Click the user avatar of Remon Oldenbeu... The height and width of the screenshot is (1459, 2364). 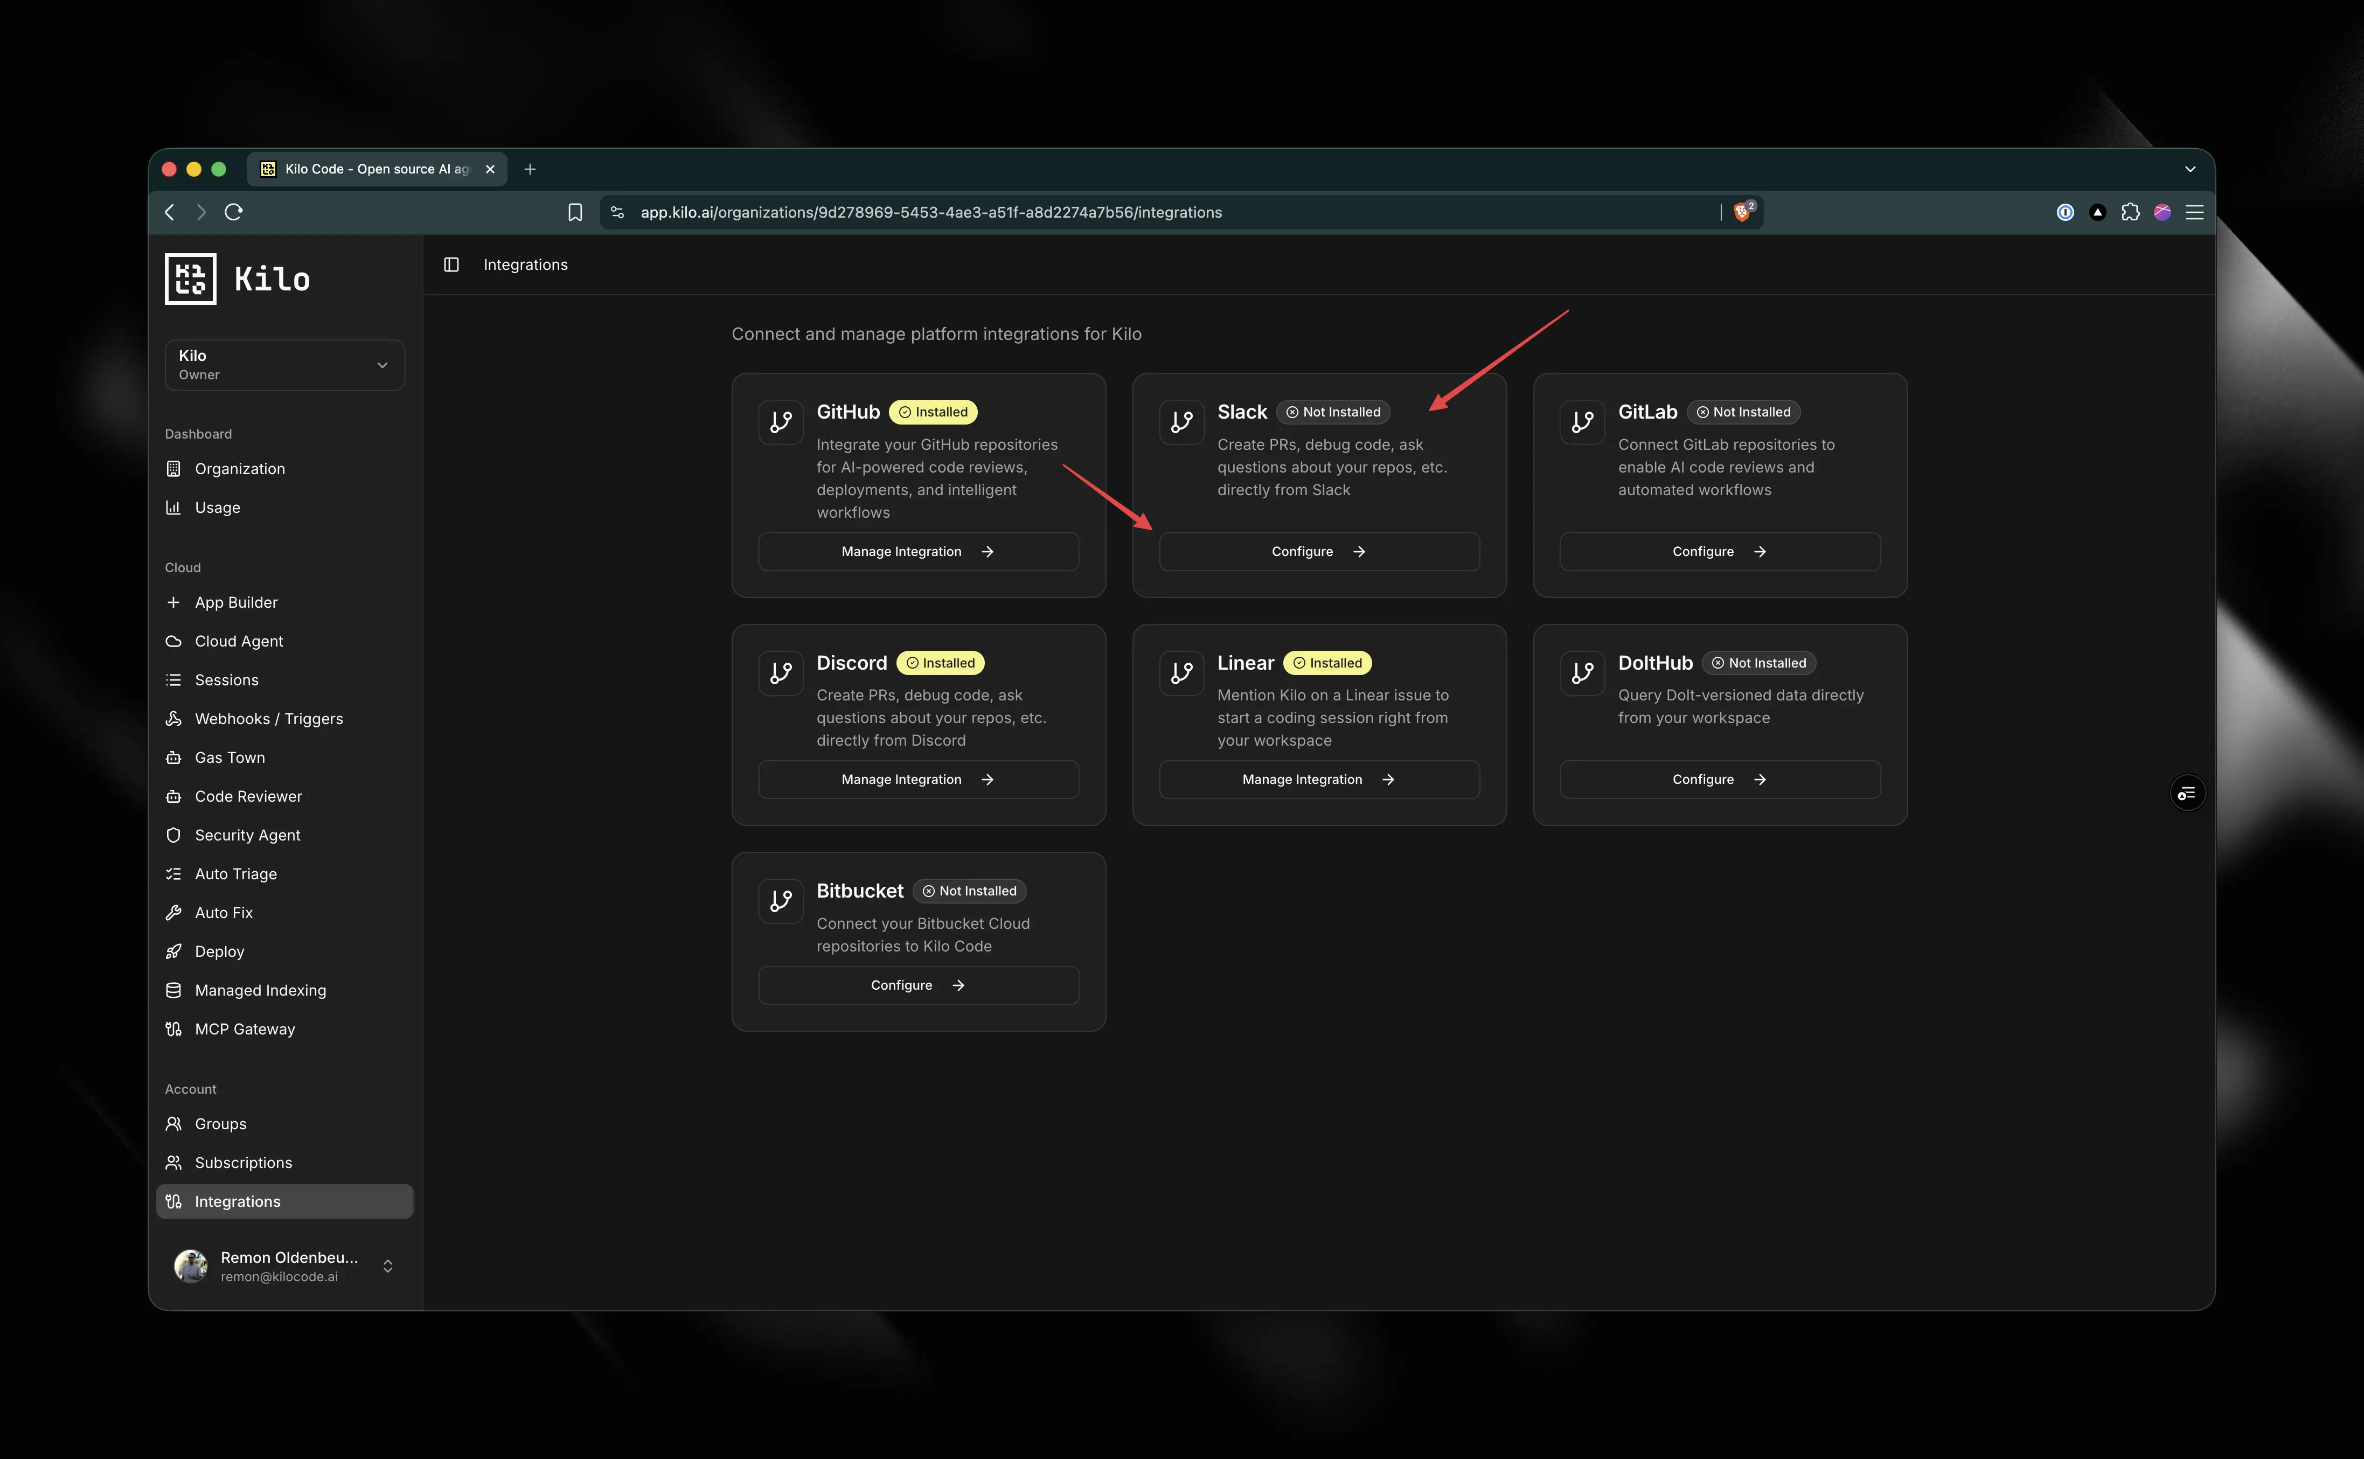point(190,1265)
